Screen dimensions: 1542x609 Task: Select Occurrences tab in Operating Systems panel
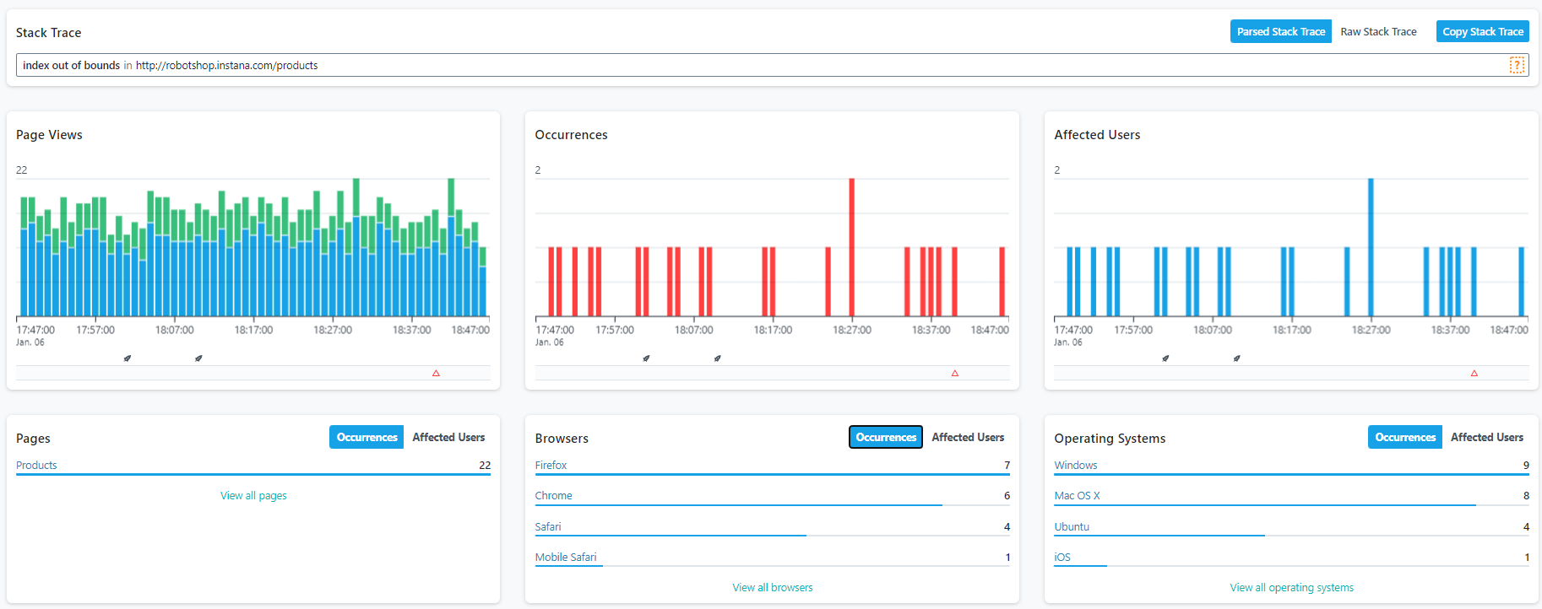point(1404,437)
